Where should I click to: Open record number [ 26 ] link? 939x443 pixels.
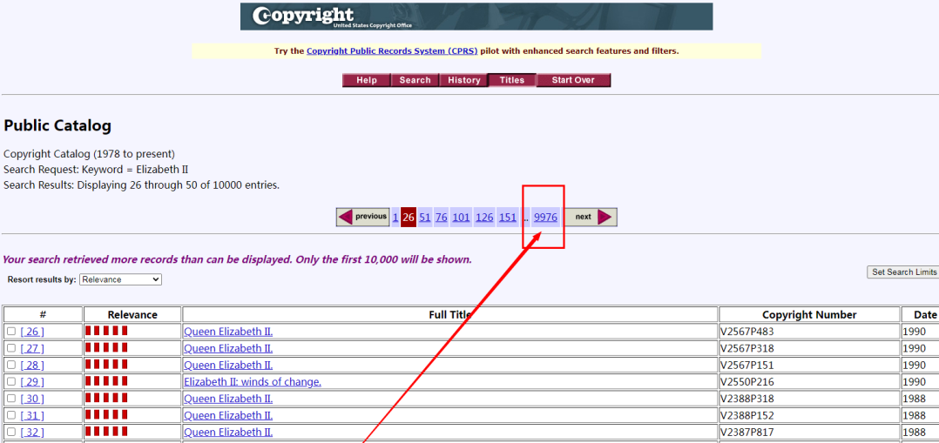pos(32,332)
